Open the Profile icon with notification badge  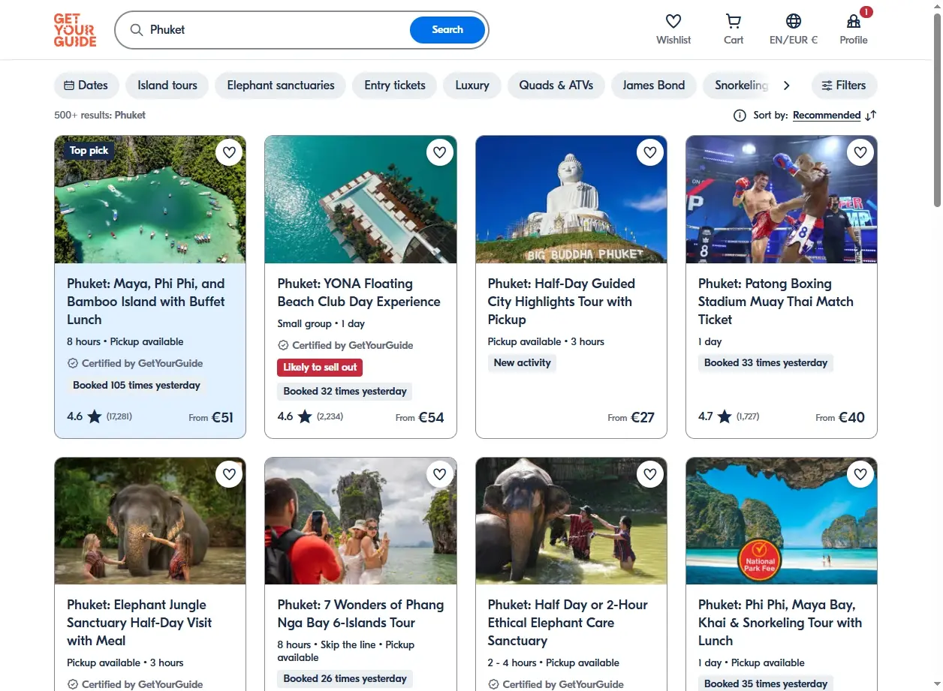pos(854,21)
